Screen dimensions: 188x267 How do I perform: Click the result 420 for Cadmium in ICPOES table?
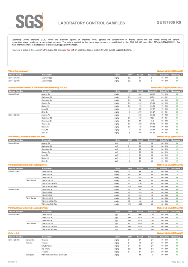pyautogui.click(x=140, y=97)
